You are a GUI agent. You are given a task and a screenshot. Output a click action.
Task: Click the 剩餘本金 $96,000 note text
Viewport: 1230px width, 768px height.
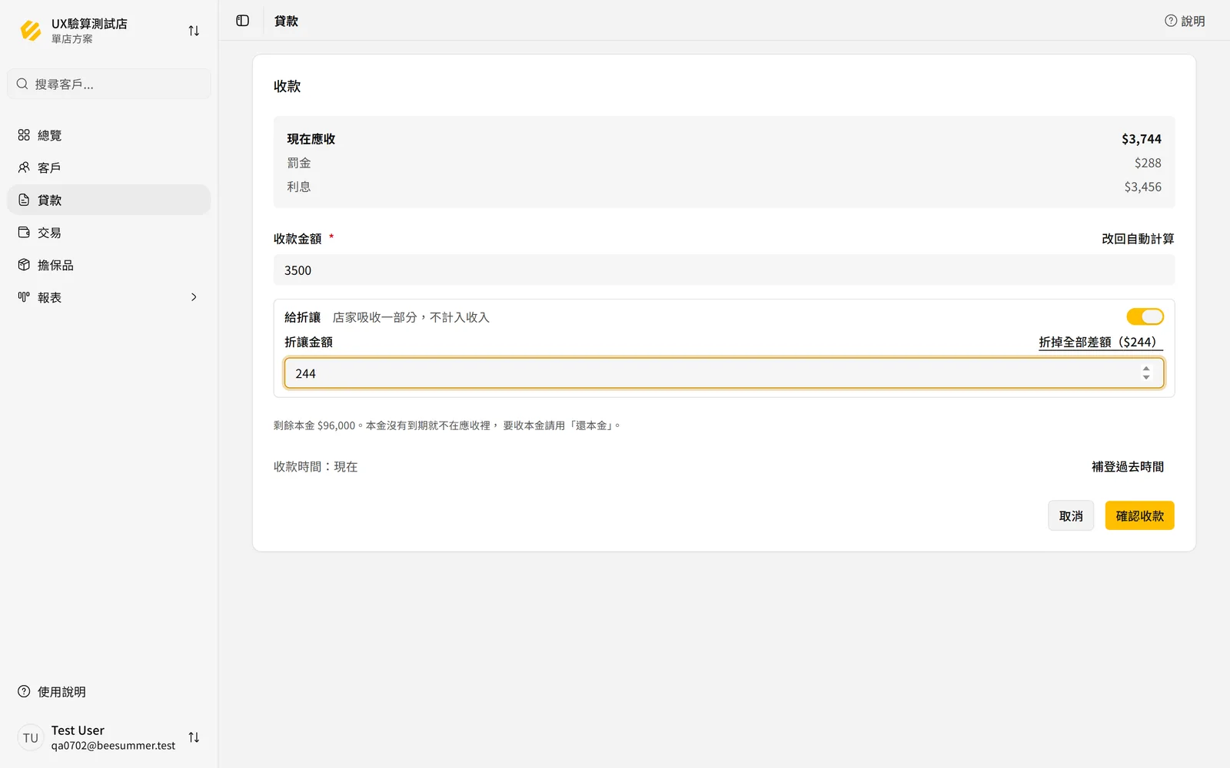tap(447, 425)
